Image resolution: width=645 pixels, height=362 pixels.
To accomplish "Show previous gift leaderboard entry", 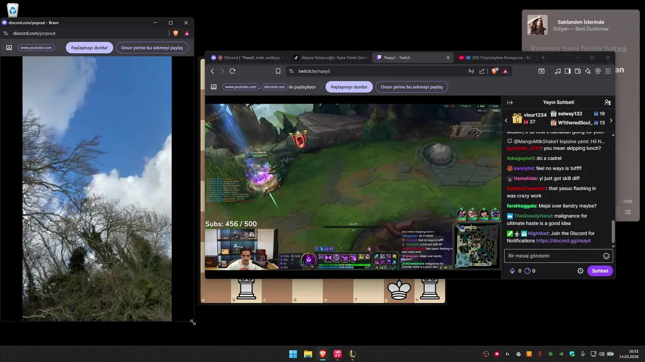I will [506, 121].
